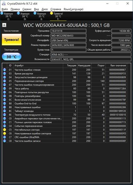Click status icon of 0A Повторные попытки раскрутки
The width and height of the screenshot is (133, 185).
click(5, 92)
